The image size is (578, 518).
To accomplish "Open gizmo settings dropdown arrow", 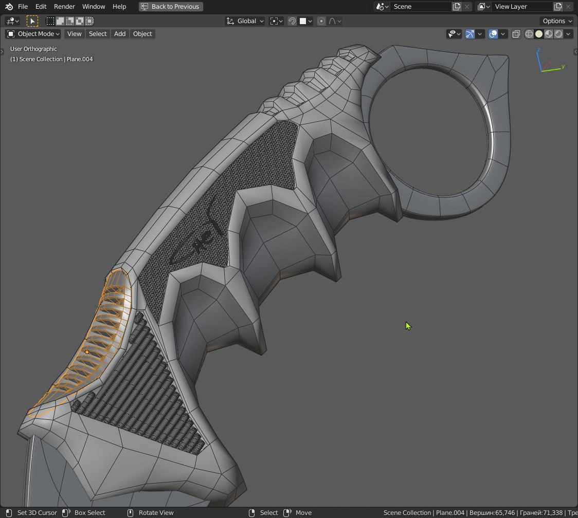I will pyautogui.click(x=480, y=34).
